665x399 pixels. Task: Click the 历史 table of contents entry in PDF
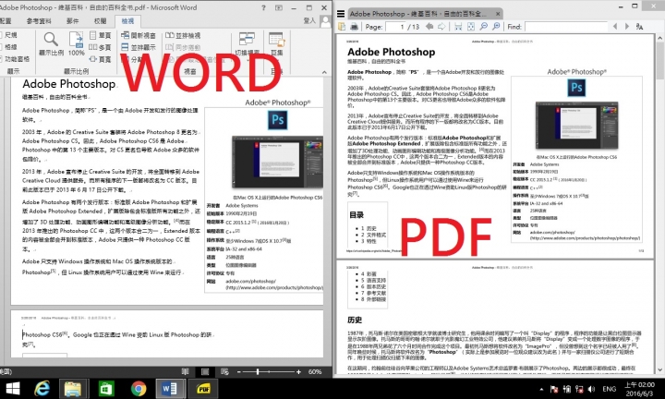click(x=369, y=228)
